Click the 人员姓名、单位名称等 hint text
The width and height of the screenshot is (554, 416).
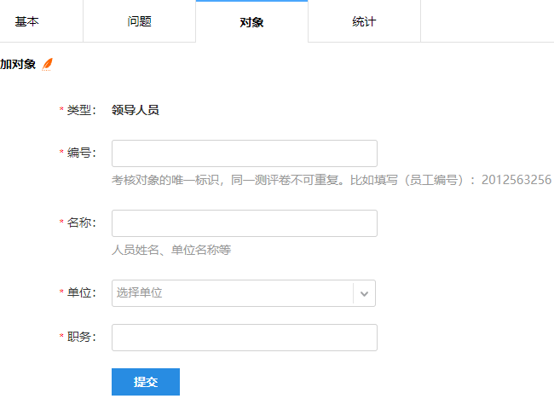click(x=171, y=250)
